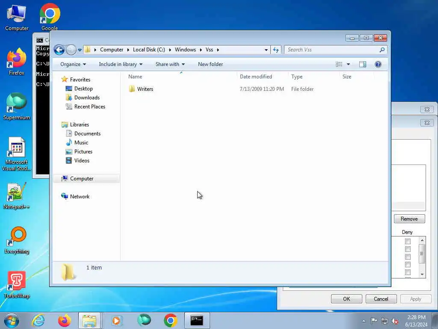Screen dimensions: 438x329
Task: Switch to Command Prompt taskbar button
Action: point(197,320)
